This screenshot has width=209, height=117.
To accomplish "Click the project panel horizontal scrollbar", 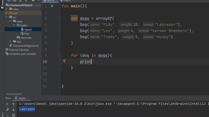I will [x=14, y=94].
